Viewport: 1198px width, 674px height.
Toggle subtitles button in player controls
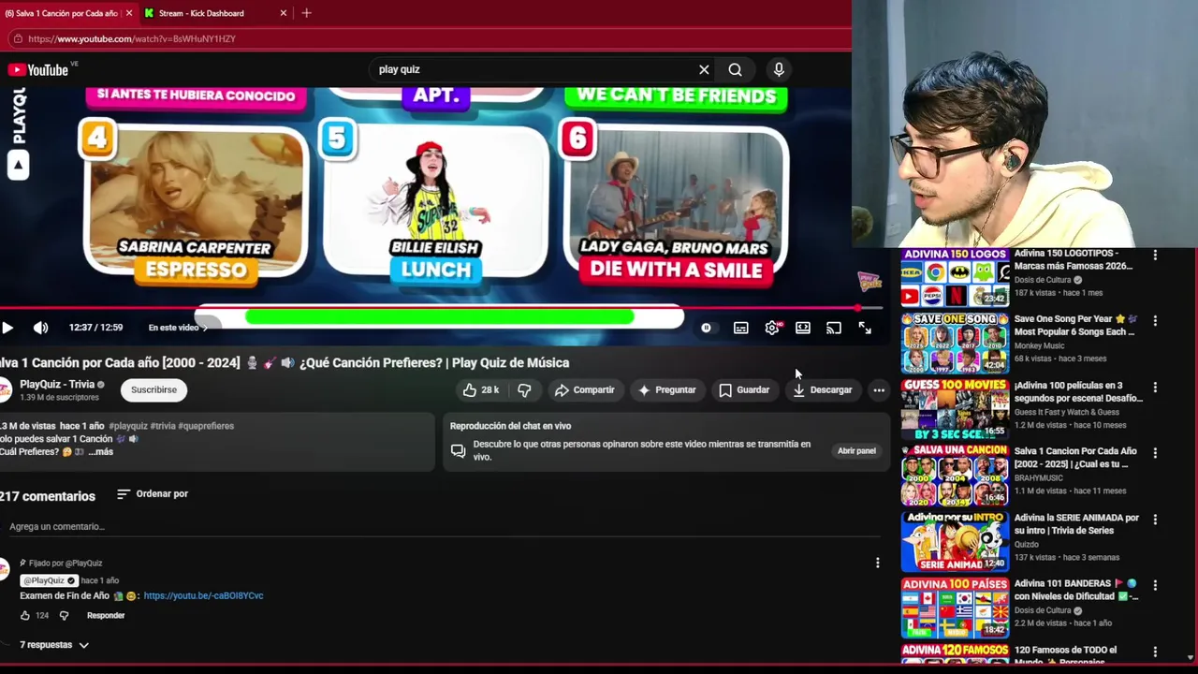coord(740,328)
